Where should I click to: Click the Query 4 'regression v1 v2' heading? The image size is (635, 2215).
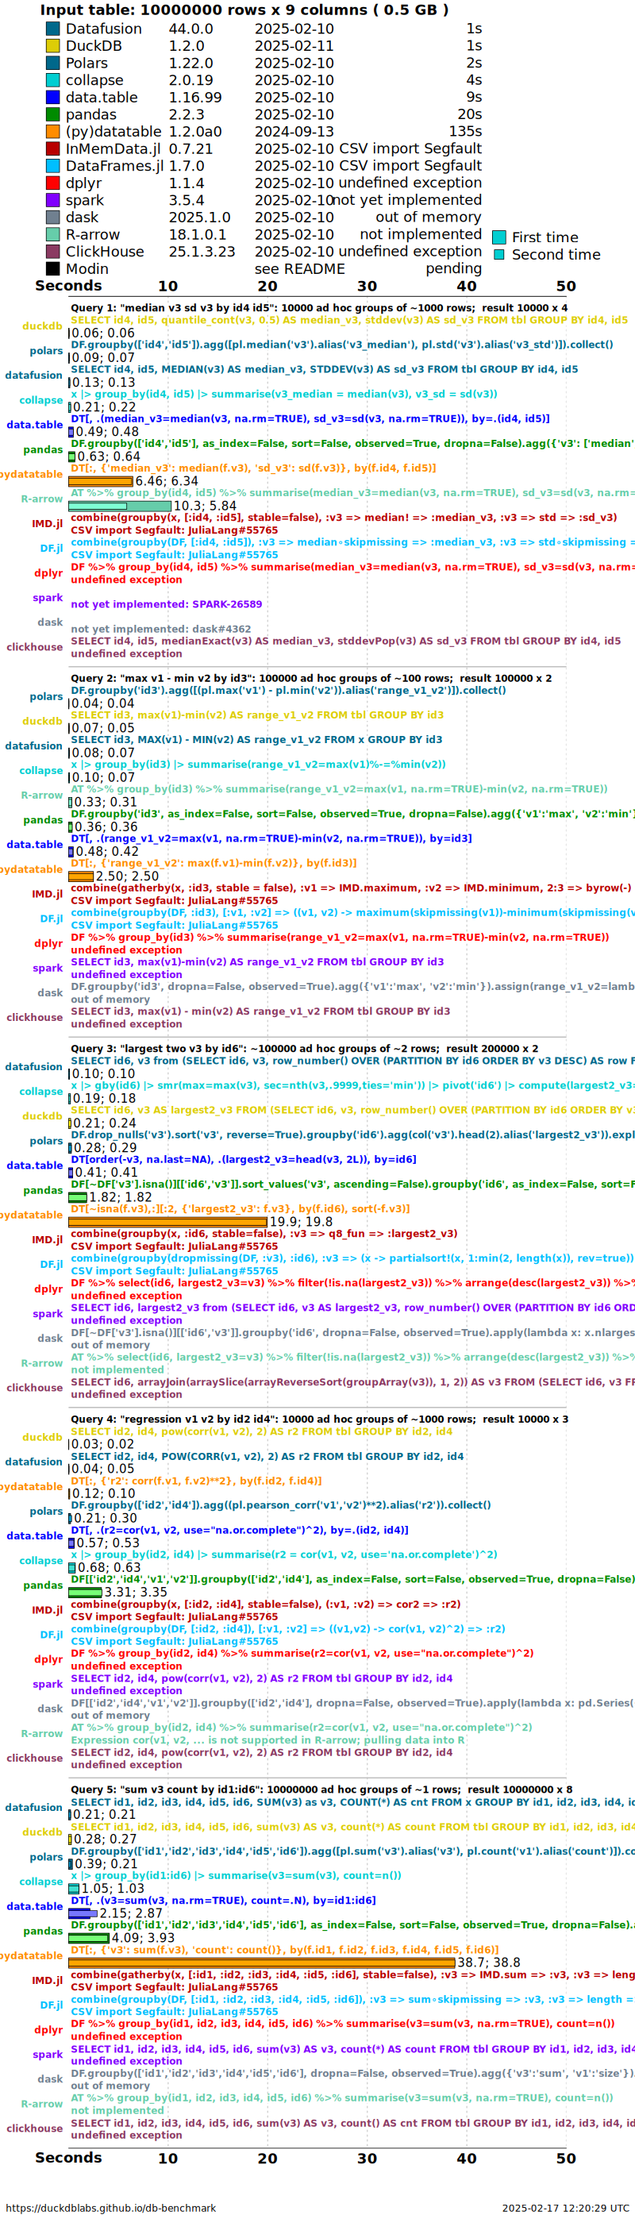(319, 1420)
